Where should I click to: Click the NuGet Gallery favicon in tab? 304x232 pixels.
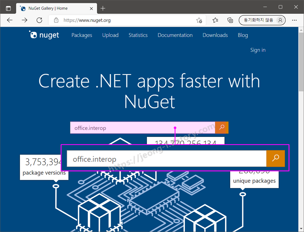pyautogui.click(x=23, y=8)
